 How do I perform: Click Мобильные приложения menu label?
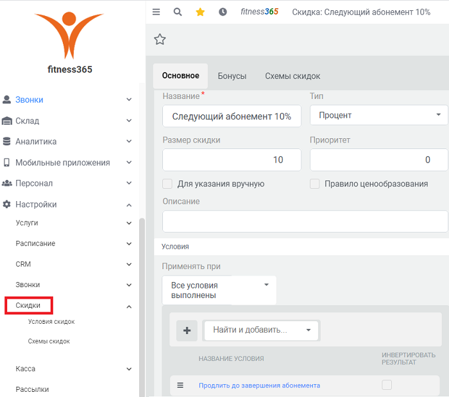[62, 163]
